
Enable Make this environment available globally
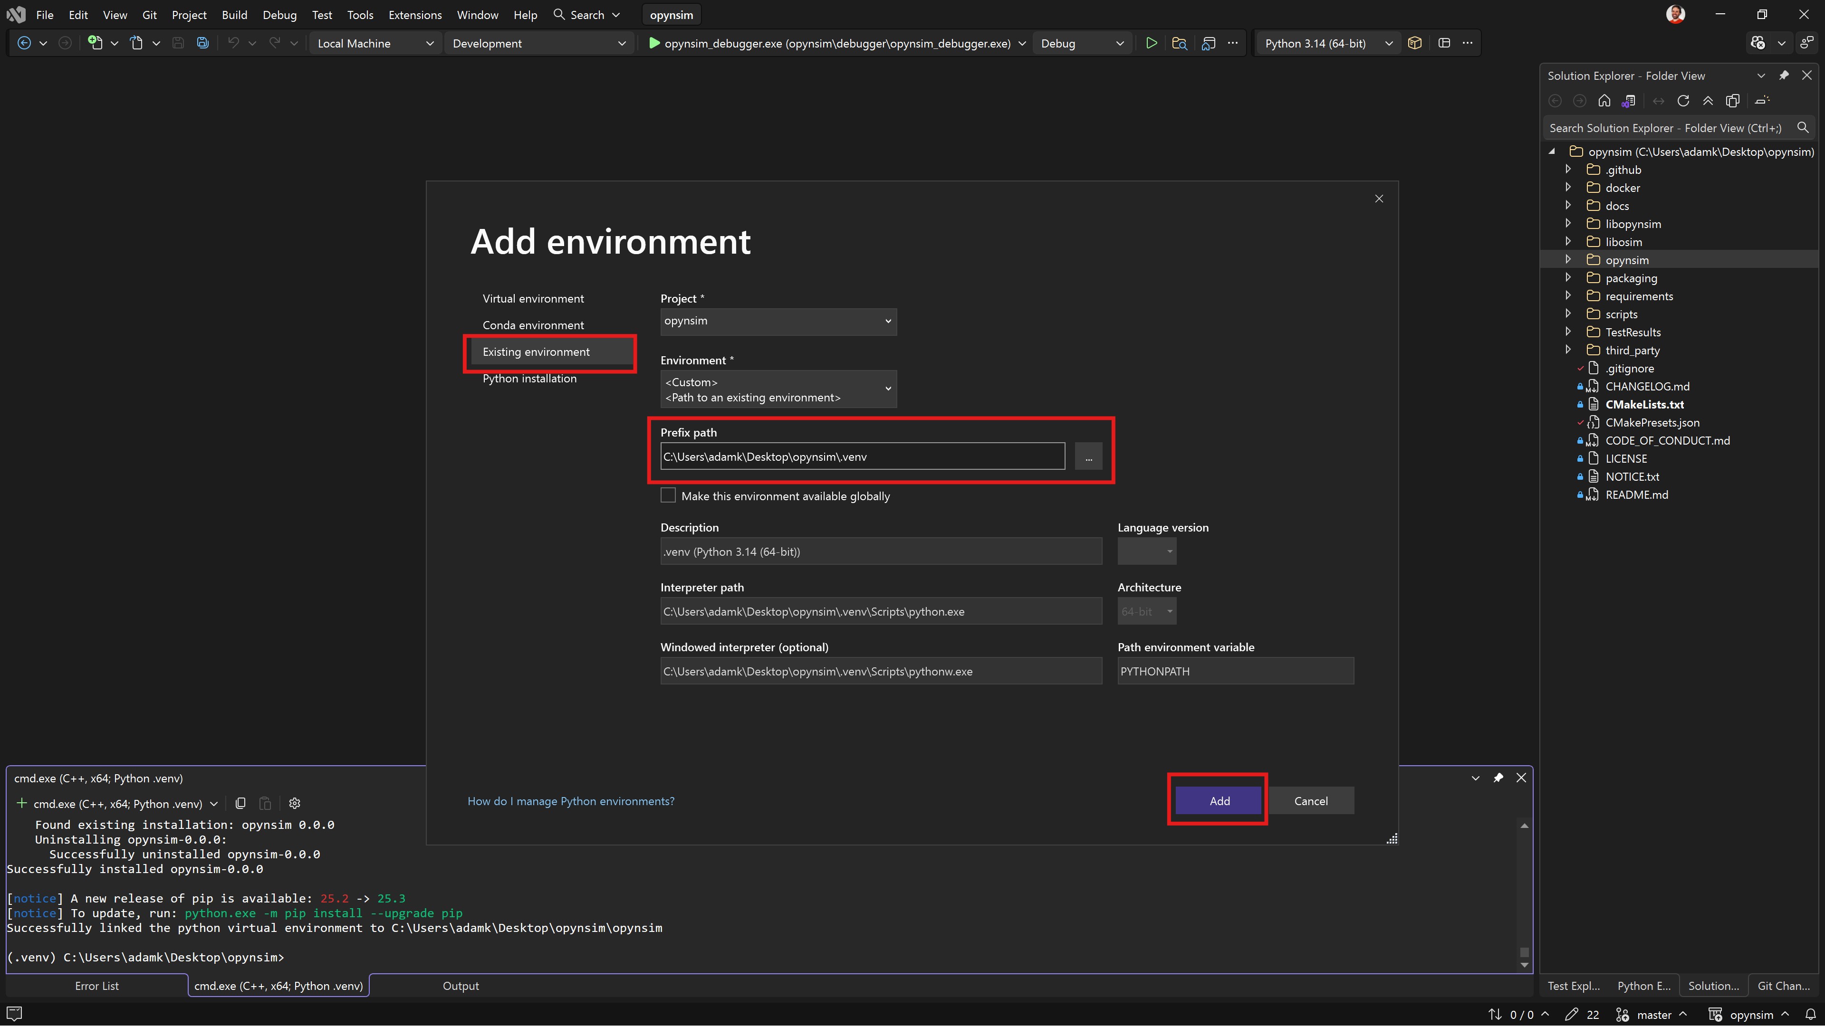click(x=668, y=495)
